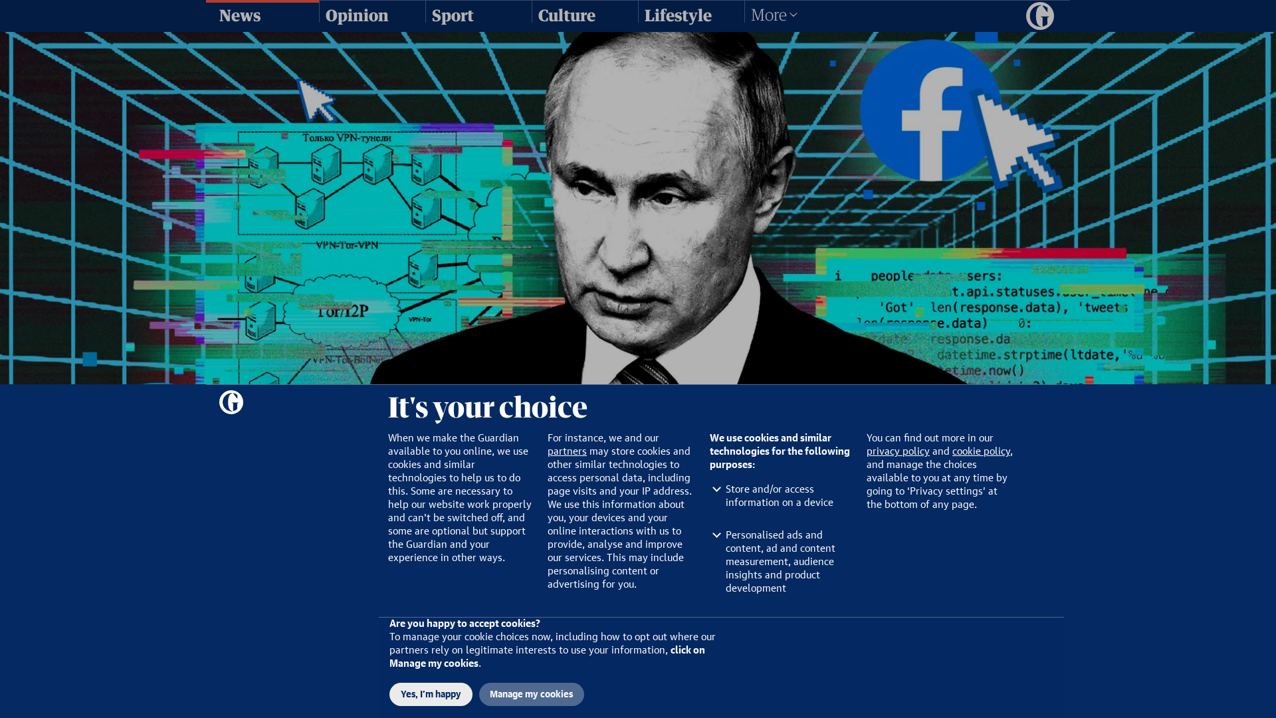Image resolution: width=1276 pixels, height=718 pixels.
Task: Click the 'Manage my cookies' button
Action: [531, 693]
